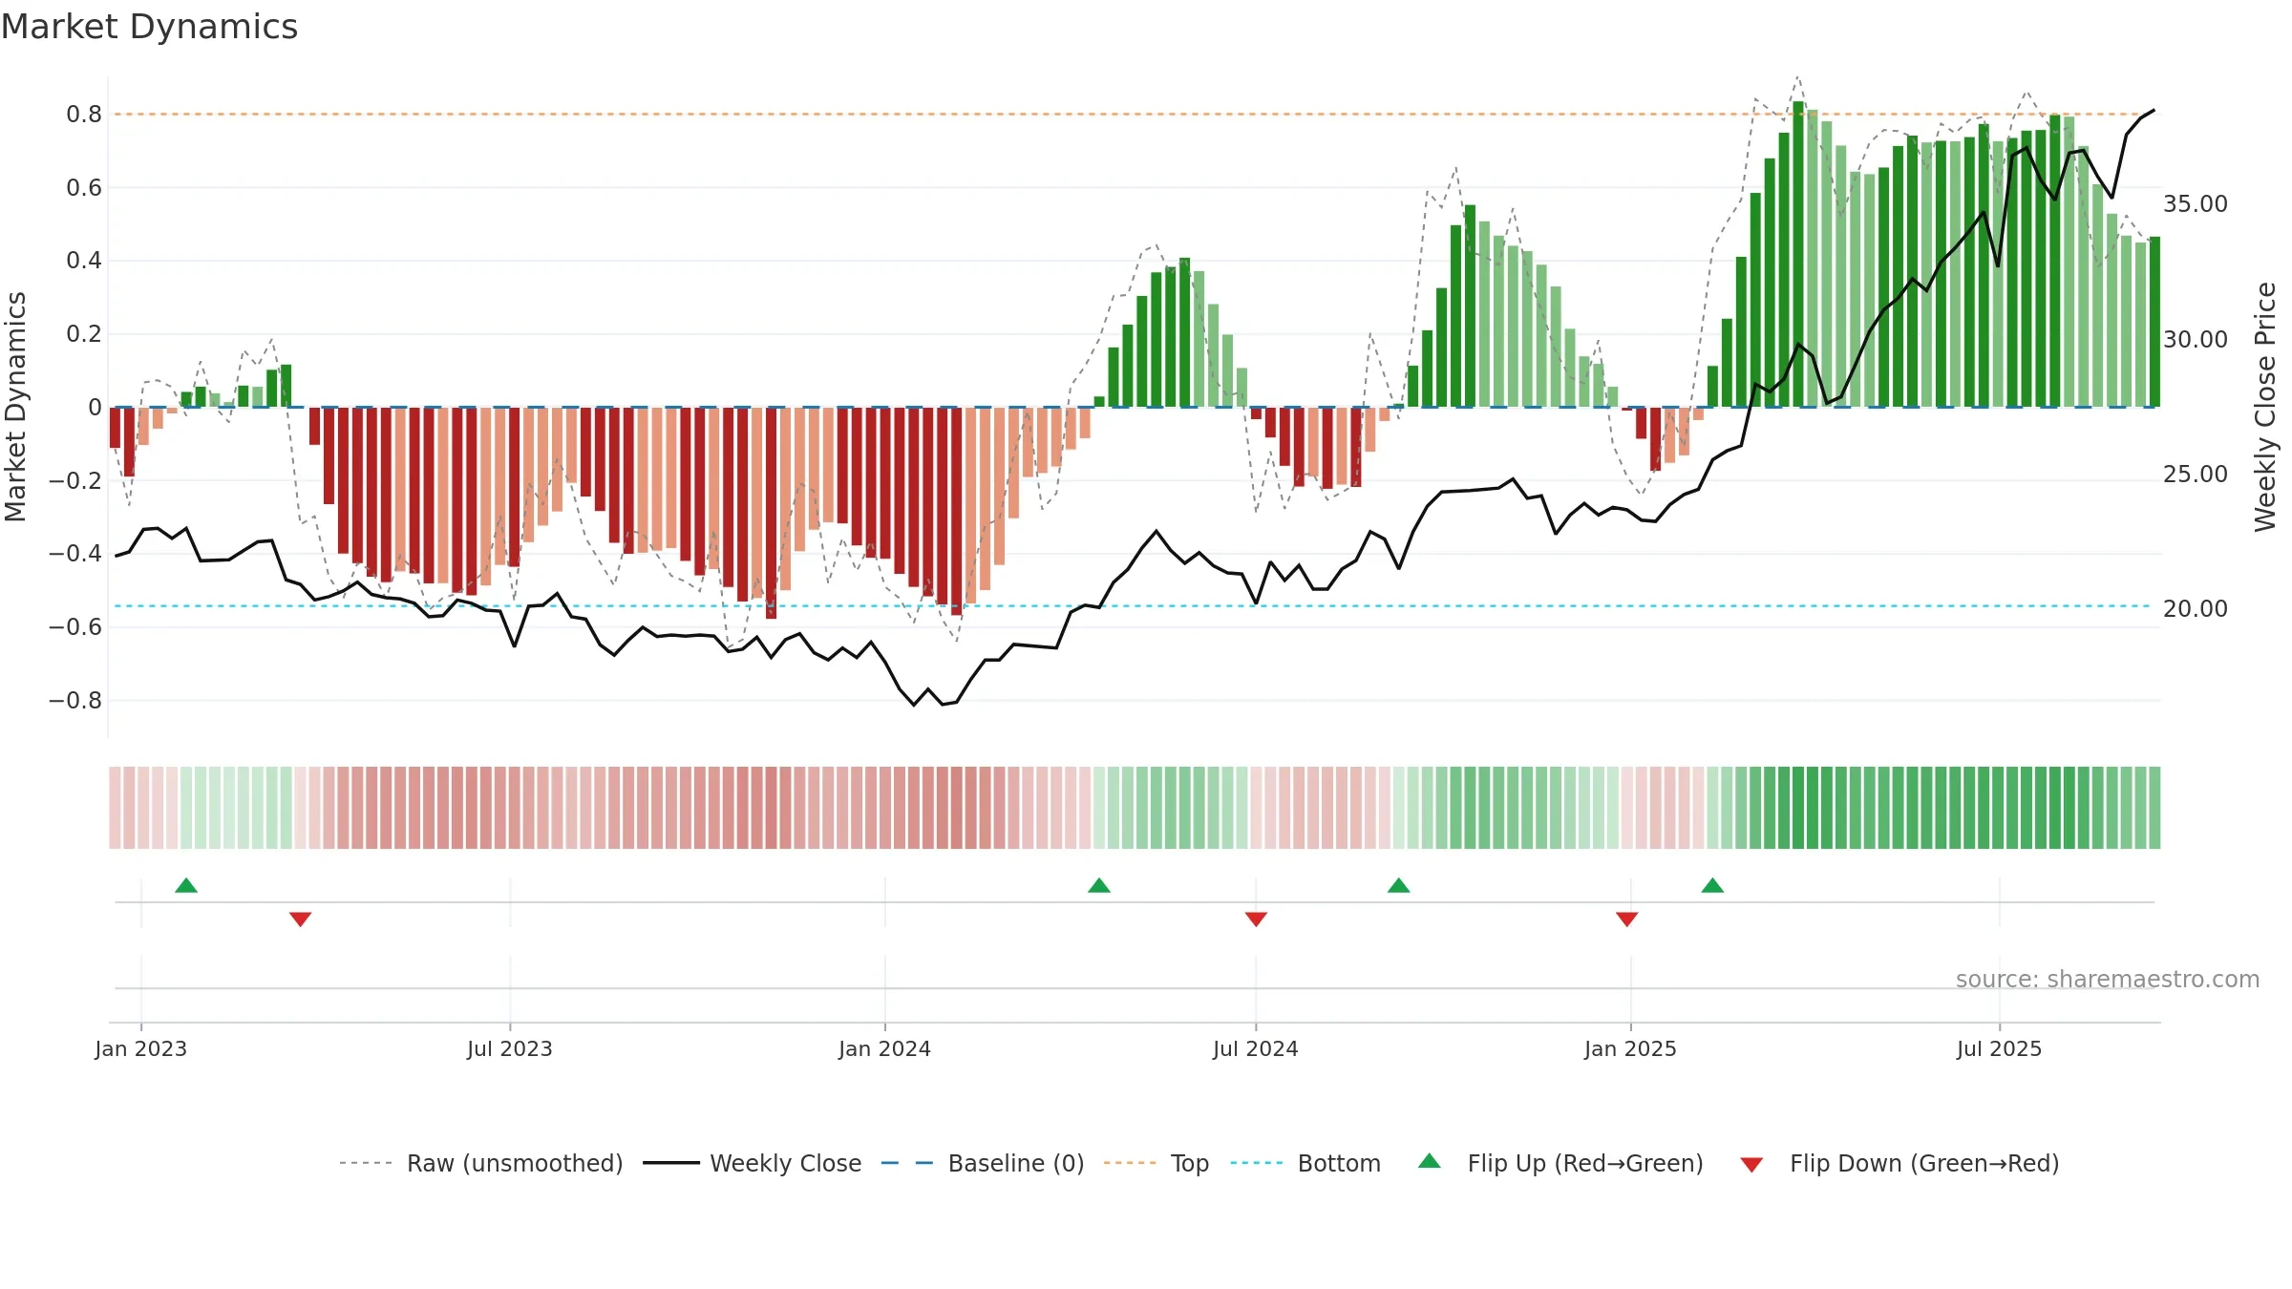Screen dimensions: 2292x1289
Task: Click the −0.8 left axis tick label
Action: click(x=75, y=701)
